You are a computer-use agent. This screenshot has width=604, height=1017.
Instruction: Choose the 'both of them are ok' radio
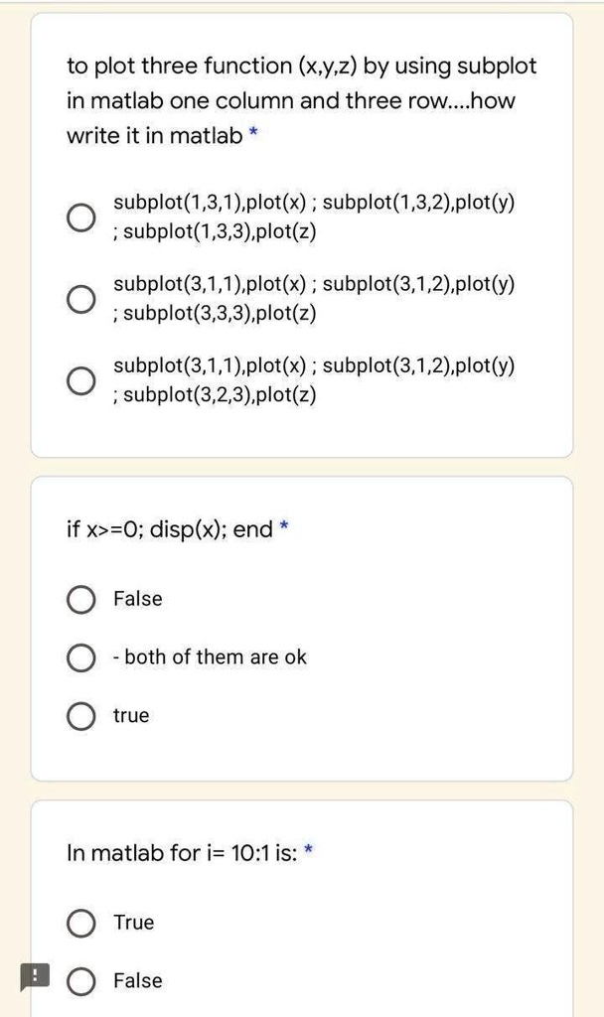81,657
